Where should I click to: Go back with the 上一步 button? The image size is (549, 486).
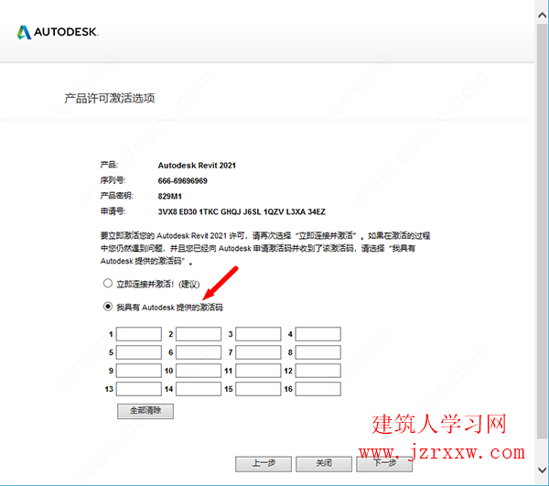coord(264,464)
